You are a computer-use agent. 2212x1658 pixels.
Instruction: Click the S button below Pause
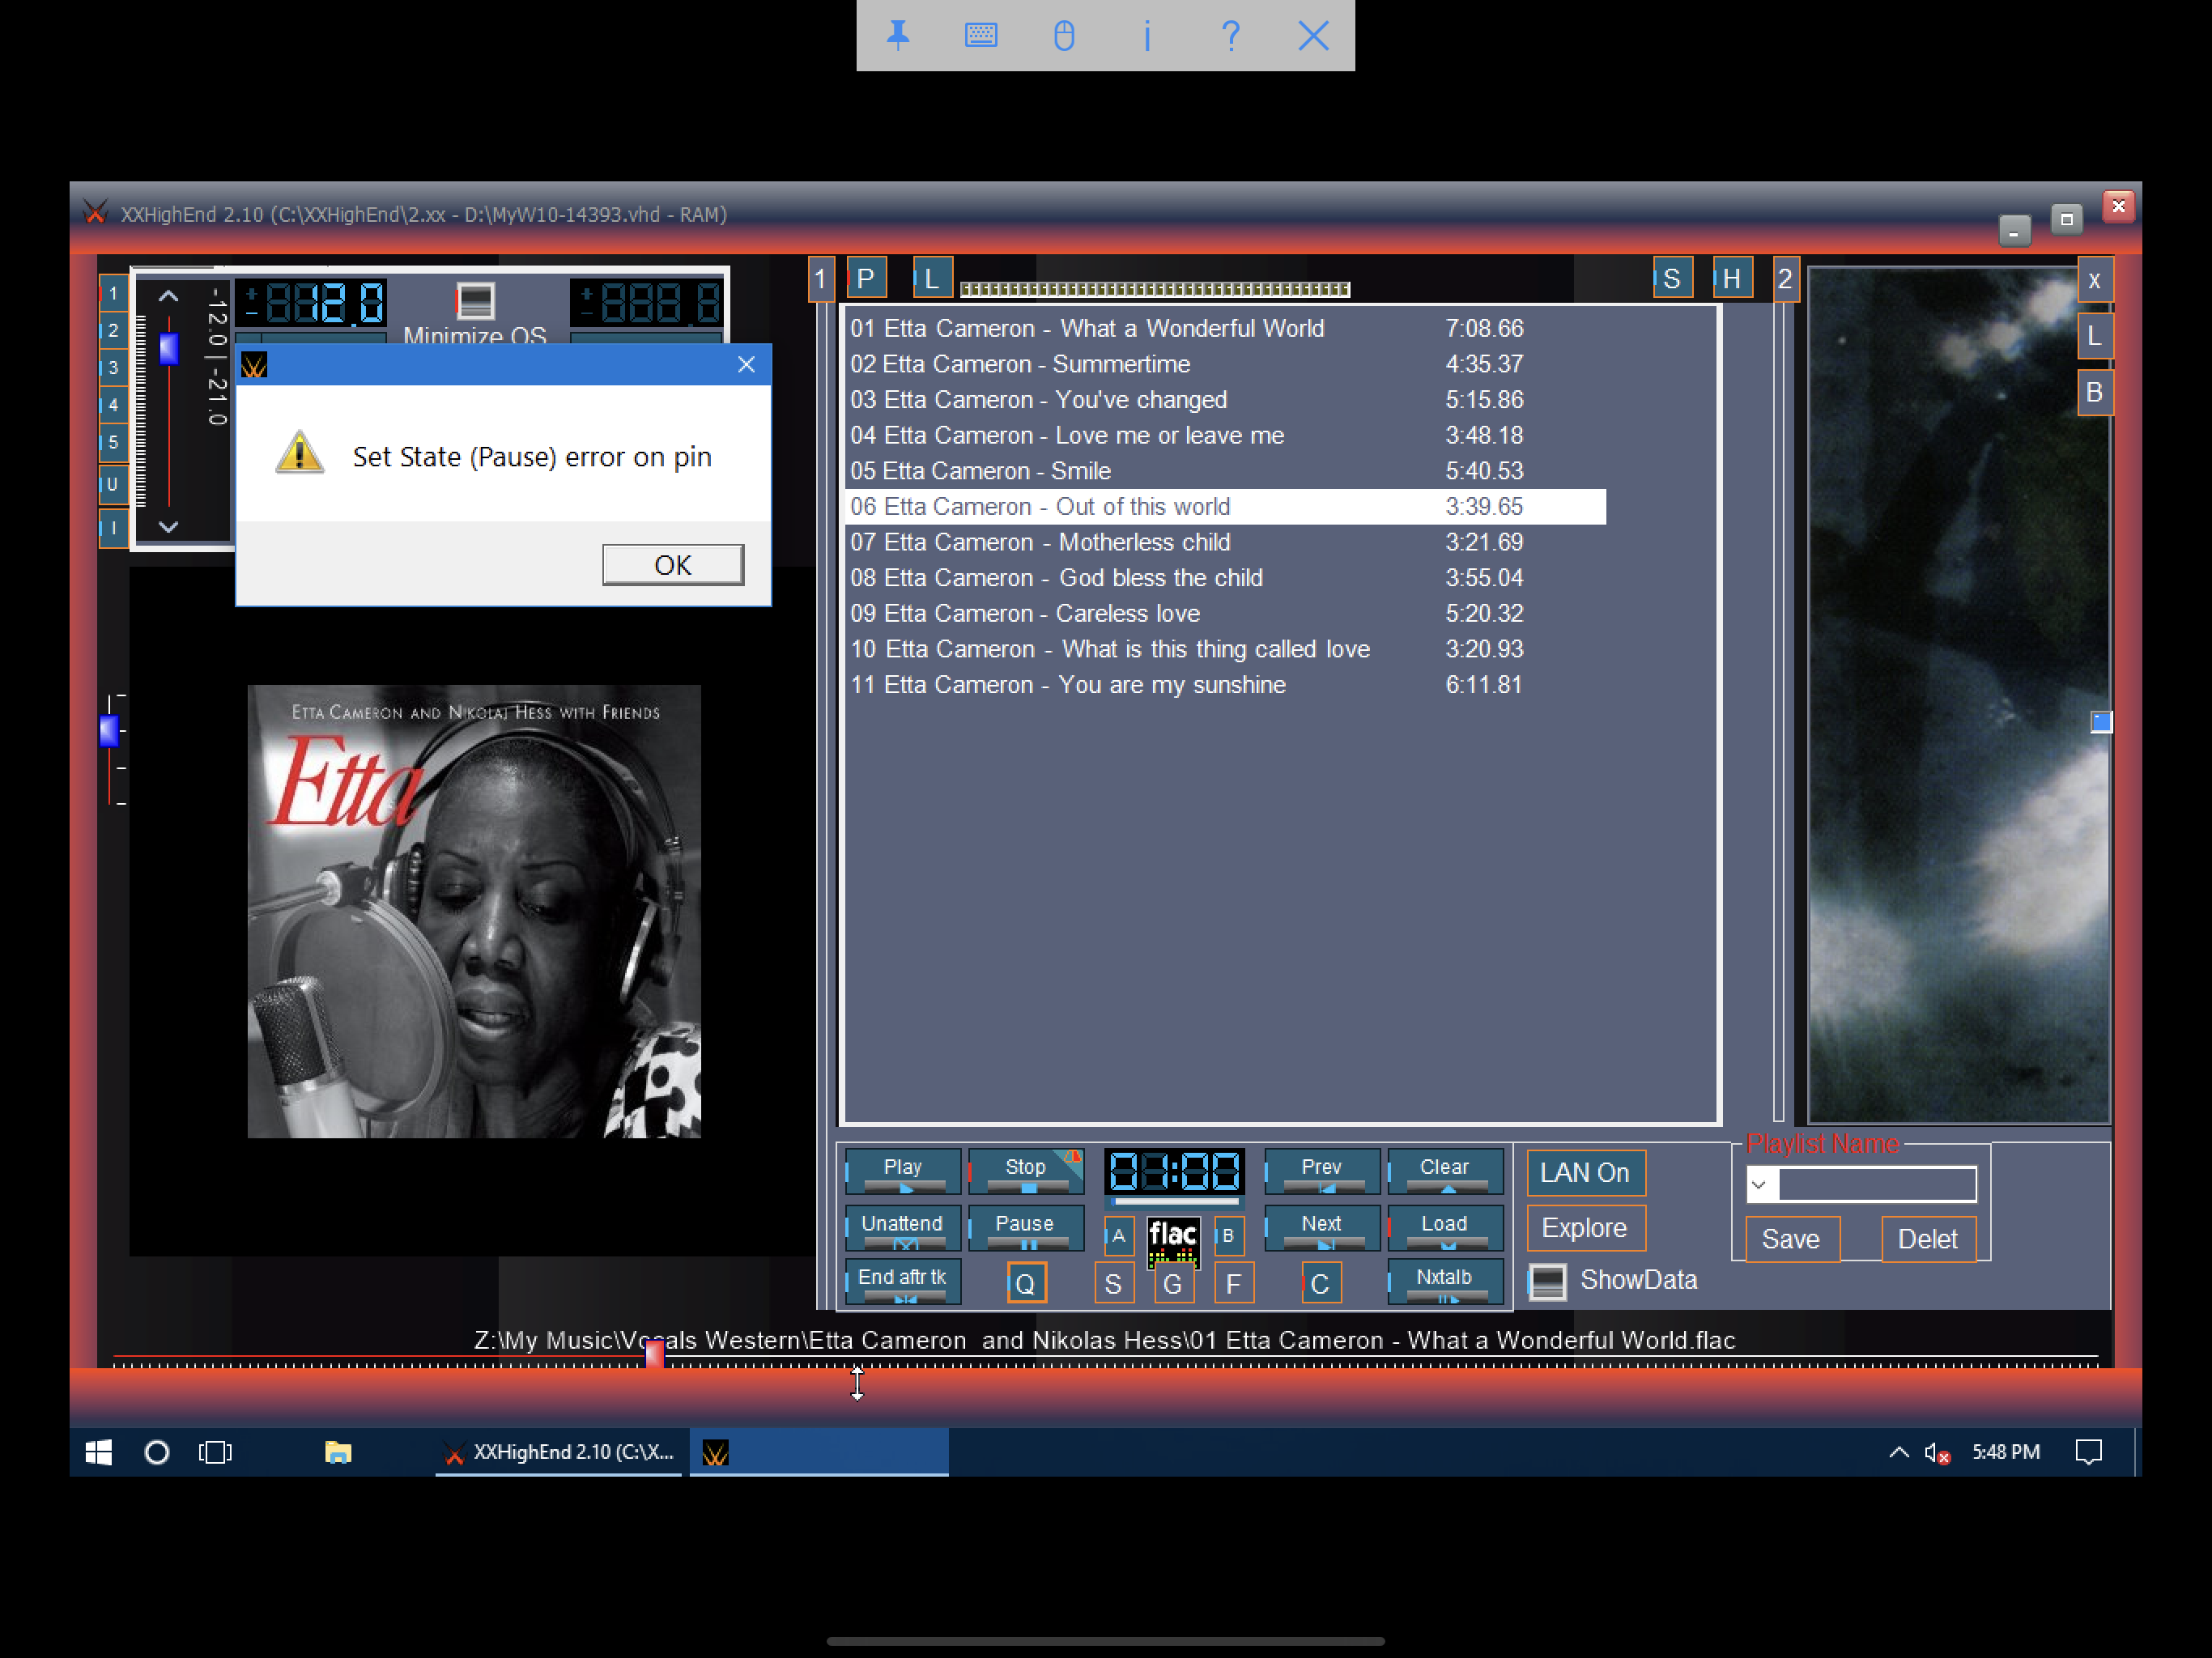pyautogui.click(x=1113, y=1283)
